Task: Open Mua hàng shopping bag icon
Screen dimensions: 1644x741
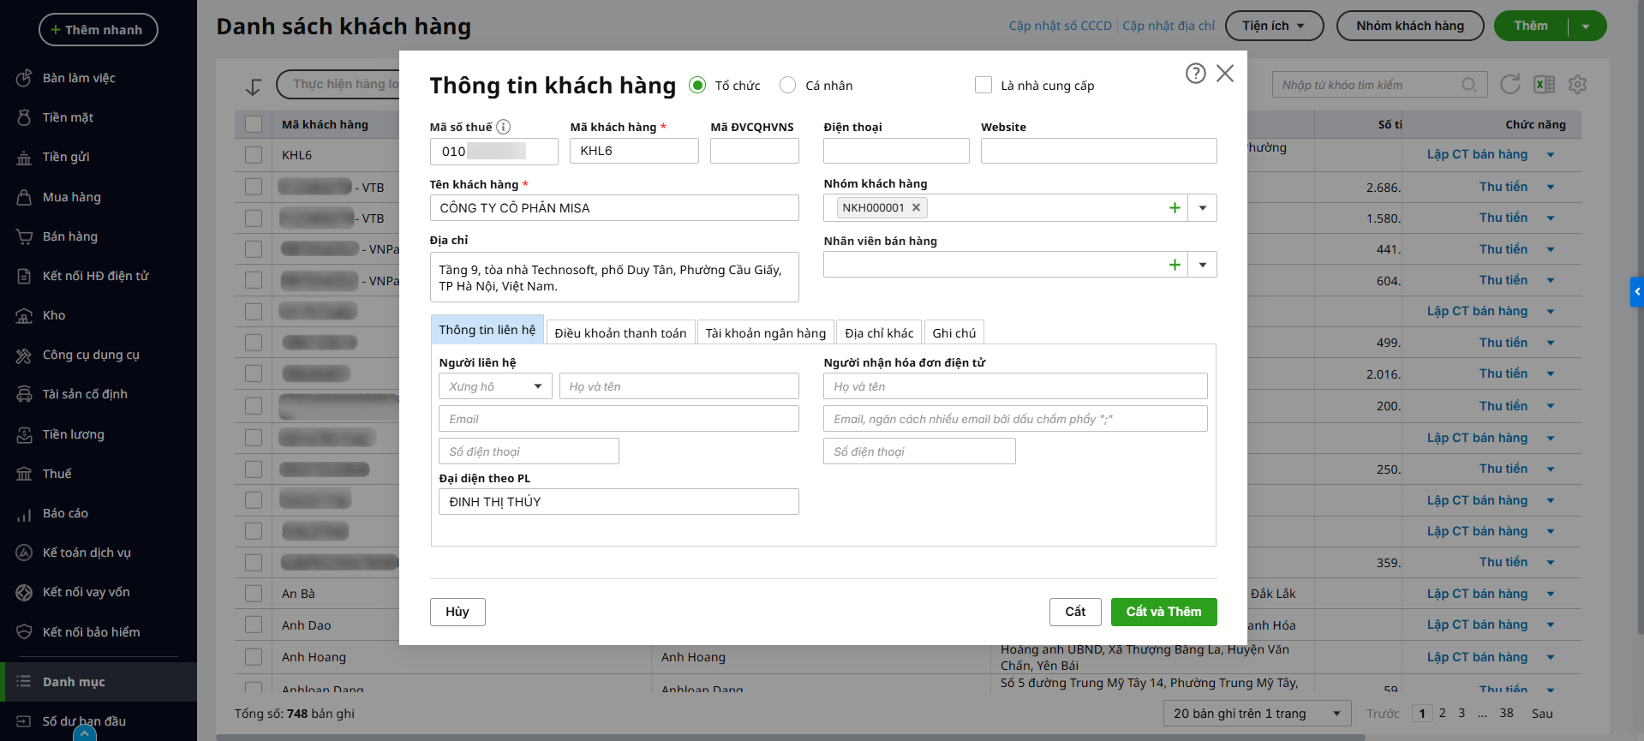Action: click(x=24, y=197)
